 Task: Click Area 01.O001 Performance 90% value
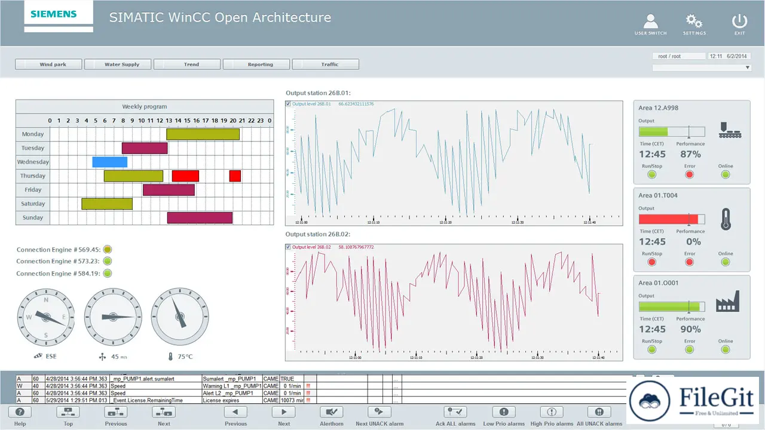[690, 329]
